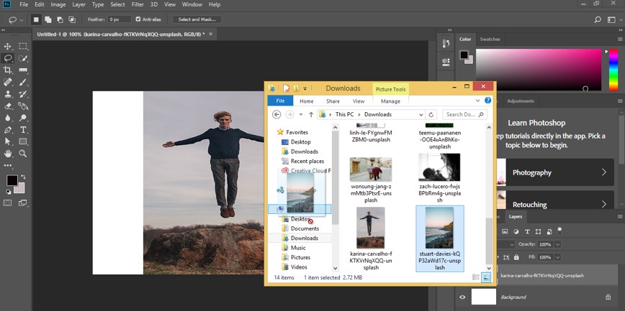This screenshot has height=311, width=625.
Task: Click the Select and Mask button
Action: [x=197, y=19]
